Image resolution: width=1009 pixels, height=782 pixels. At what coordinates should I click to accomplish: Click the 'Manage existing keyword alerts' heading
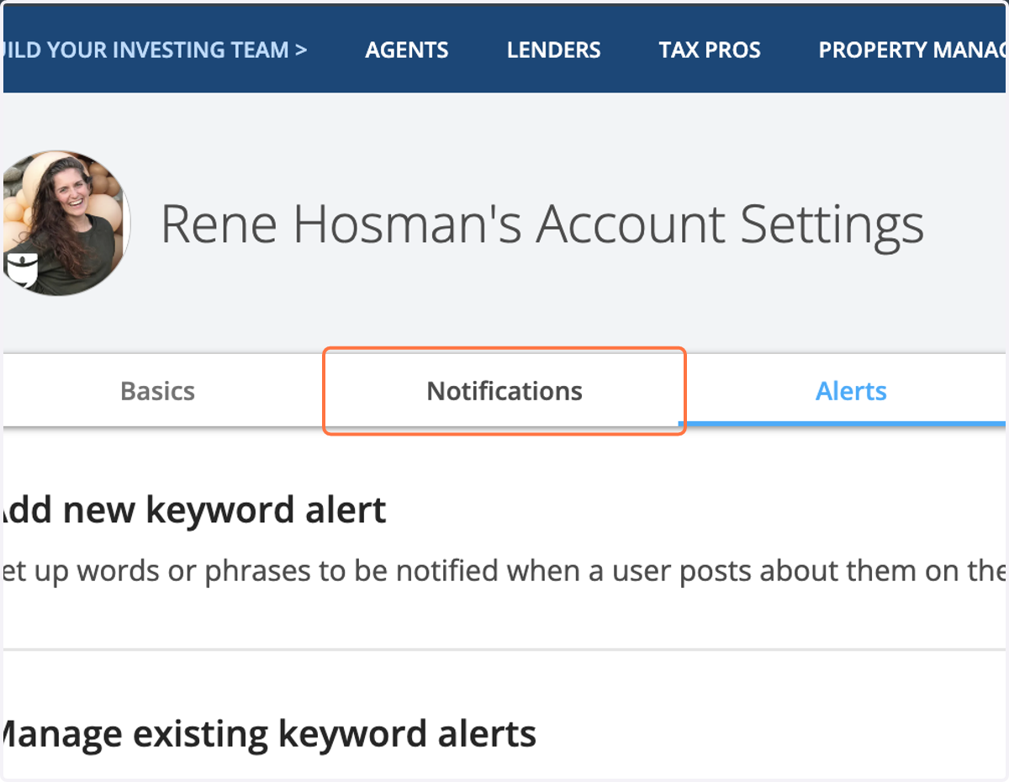269,734
